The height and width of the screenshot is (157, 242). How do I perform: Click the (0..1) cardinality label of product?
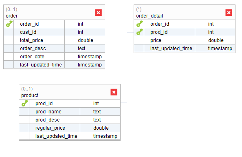pyautogui.click(x=27, y=89)
